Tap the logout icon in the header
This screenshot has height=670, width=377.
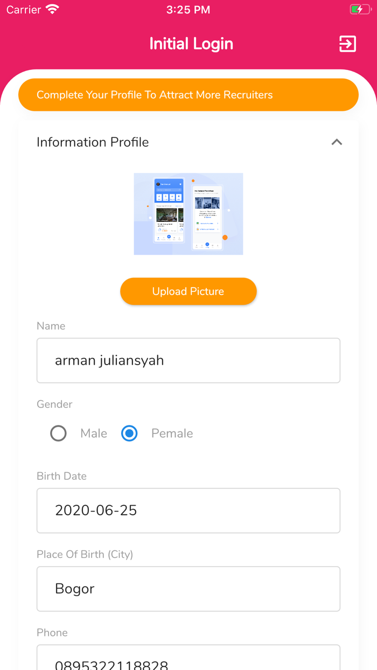(347, 44)
